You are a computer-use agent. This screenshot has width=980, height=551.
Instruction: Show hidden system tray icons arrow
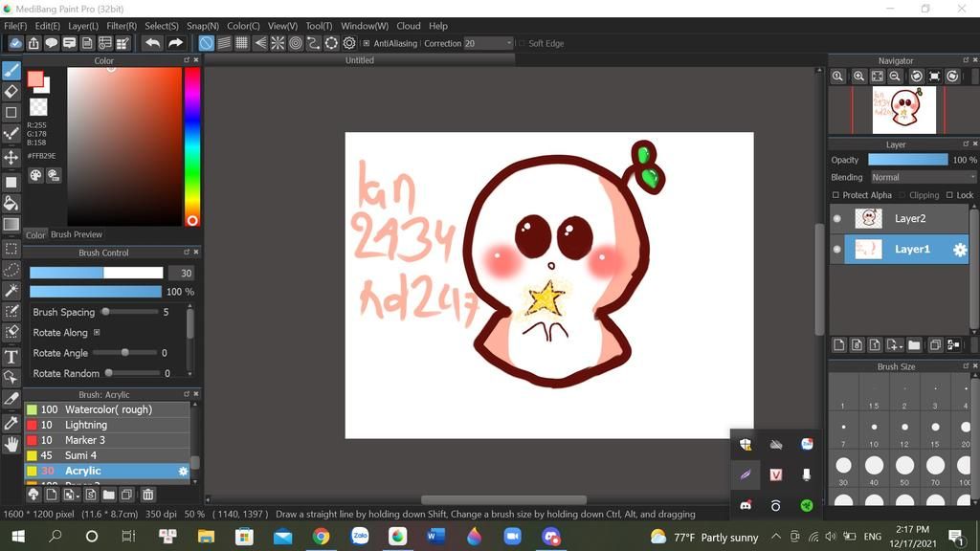coord(775,537)
